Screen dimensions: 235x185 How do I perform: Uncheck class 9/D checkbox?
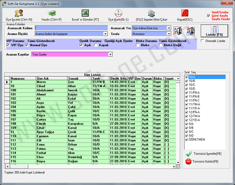point(186,136)
